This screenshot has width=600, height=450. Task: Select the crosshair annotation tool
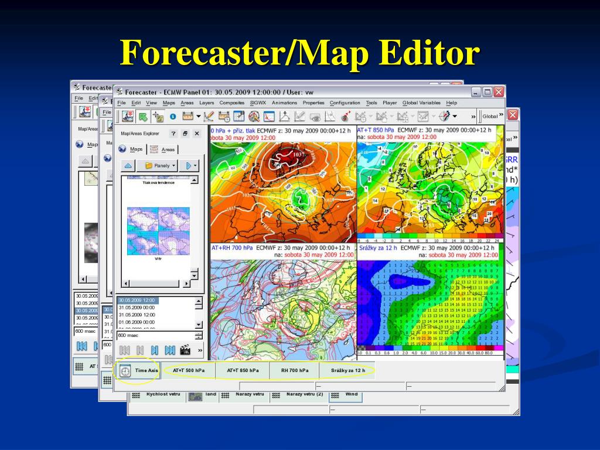[x=158, y=117]
